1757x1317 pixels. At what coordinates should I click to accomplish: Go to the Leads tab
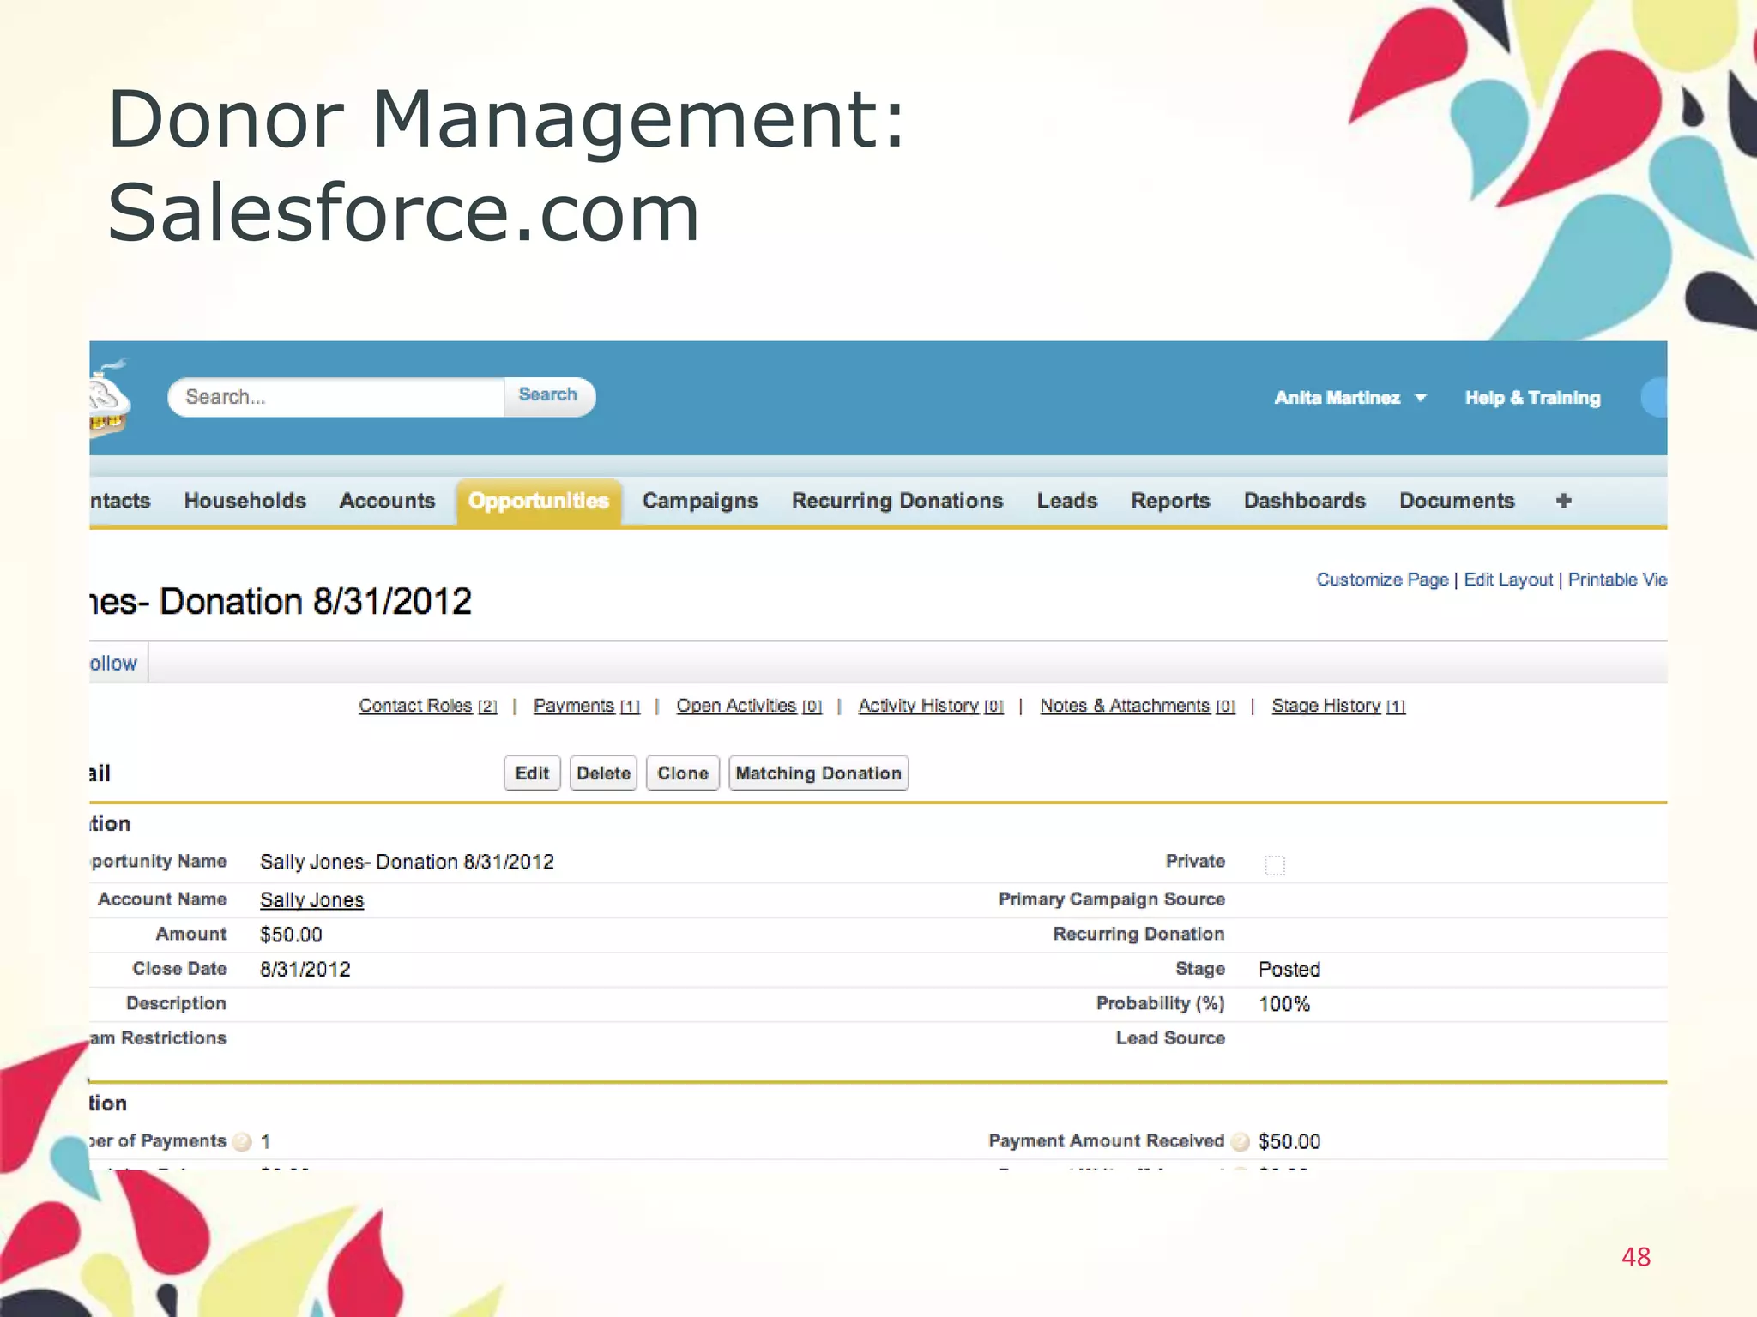pyautogui.click(x=1067, y=501)
